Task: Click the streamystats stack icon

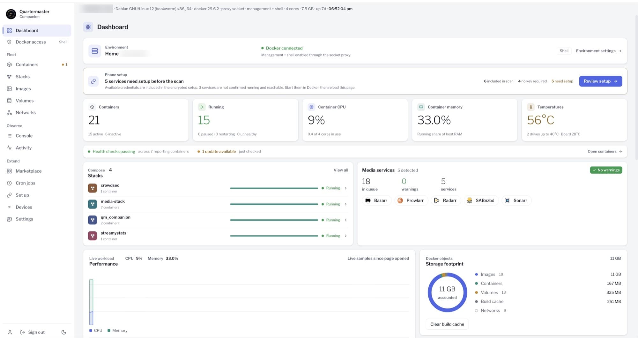Action: pos(93,236)
